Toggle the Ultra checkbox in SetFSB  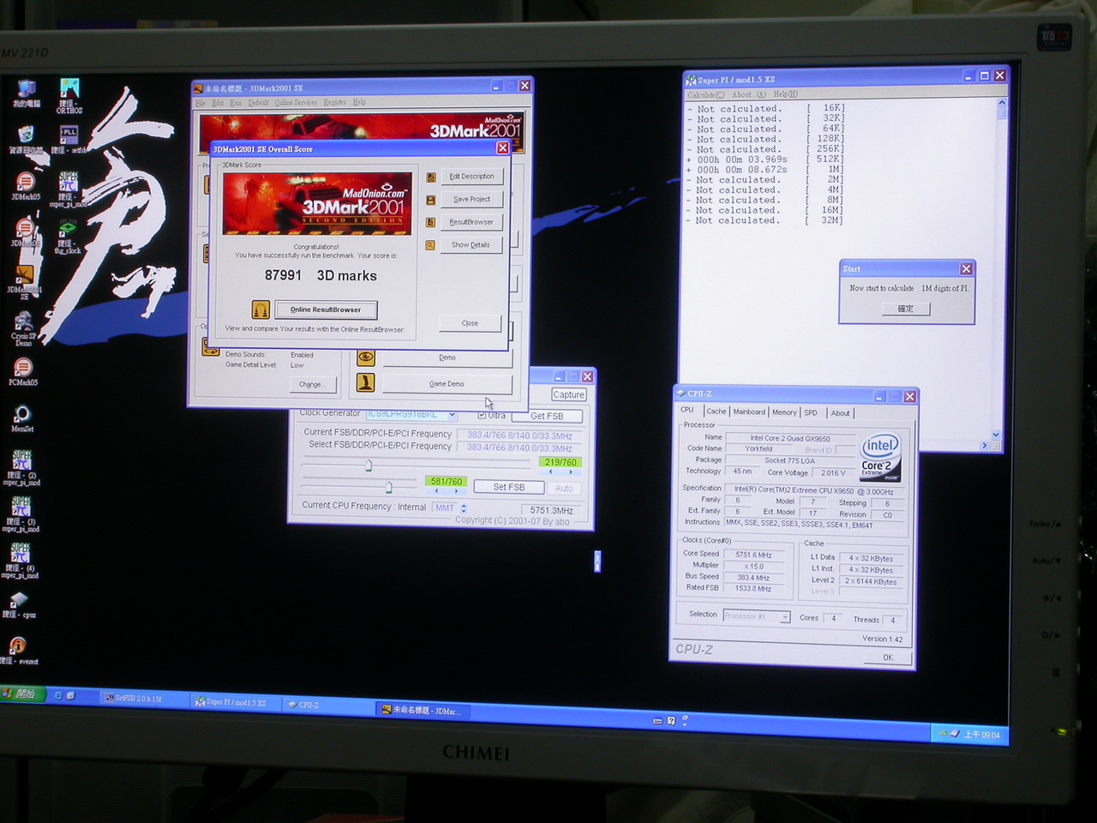tap(482, 415)
